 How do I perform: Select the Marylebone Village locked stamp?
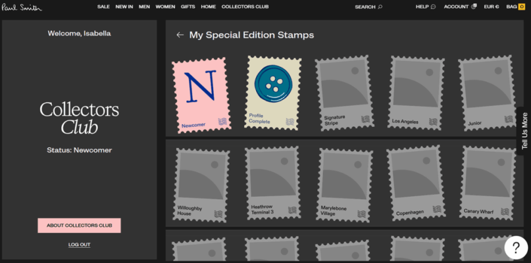point(345,185)
